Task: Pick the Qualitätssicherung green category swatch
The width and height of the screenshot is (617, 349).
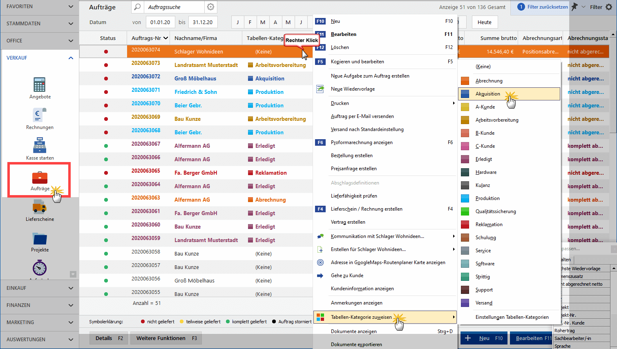Action: (x=465, y=211)
